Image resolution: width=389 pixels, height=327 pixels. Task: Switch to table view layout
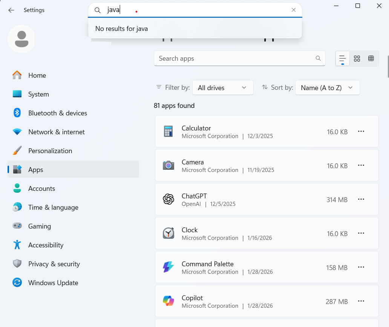point(371,58)
